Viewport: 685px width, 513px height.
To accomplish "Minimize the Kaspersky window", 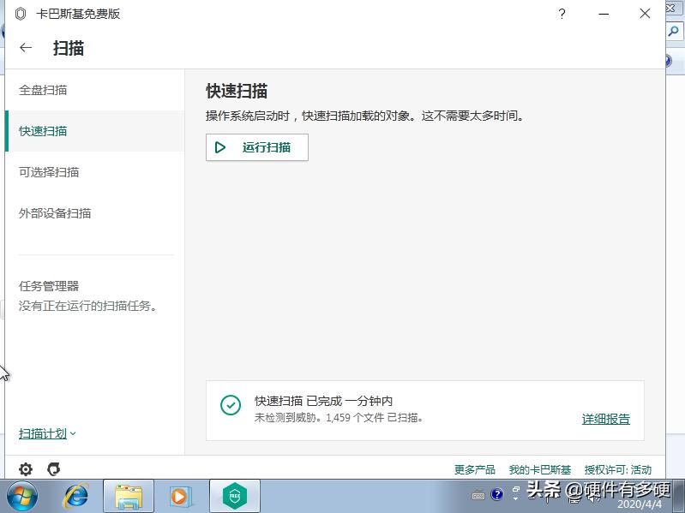I will pyautogui.click(x=604, y=14).
